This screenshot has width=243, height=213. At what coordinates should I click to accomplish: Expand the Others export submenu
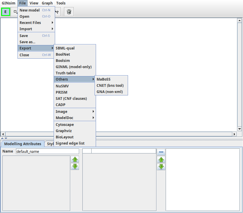click(x=71, y=79)
